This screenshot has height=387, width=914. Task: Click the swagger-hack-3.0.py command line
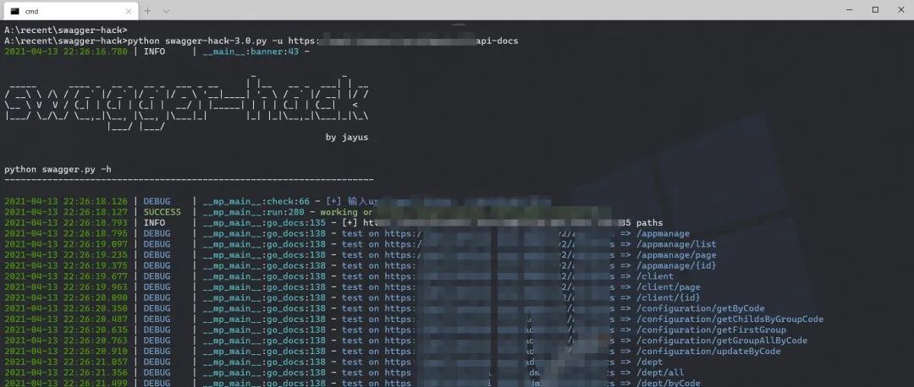click(x=262, y=41)
